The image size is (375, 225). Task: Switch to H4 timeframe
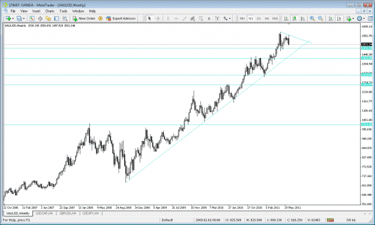point(266,19)
